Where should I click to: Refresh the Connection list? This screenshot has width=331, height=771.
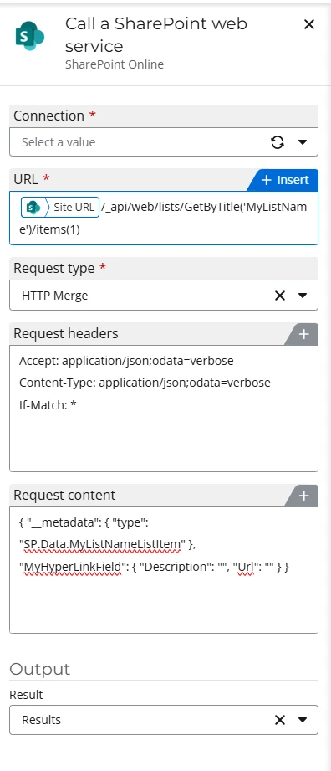pyautogui.click(x=278, y=142)
